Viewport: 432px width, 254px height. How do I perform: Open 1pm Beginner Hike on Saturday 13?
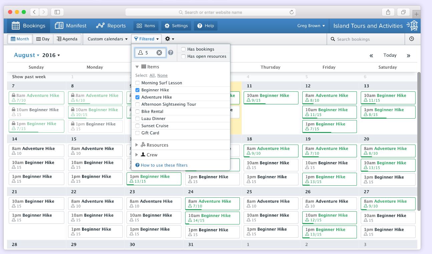click(x=388, y=112)
